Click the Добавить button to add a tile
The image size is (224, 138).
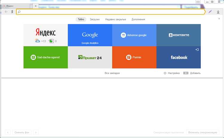[x=192, y=73]
